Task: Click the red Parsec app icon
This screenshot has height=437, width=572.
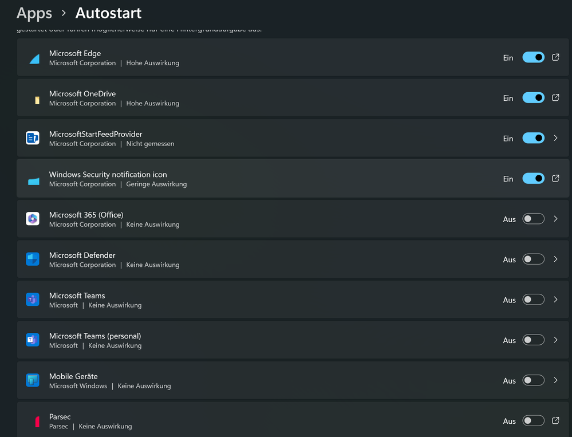Action: (x=37, y=422)
